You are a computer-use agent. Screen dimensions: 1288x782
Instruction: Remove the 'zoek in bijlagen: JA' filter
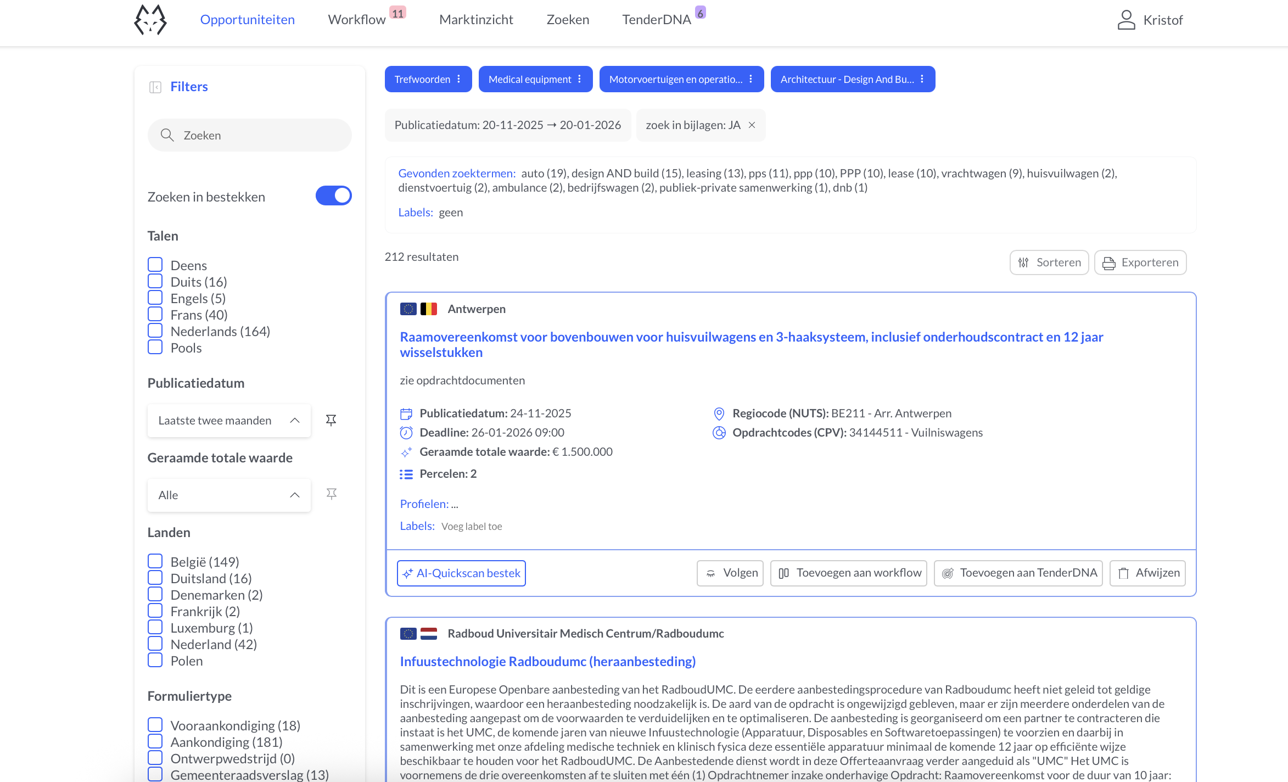(752, 125)
